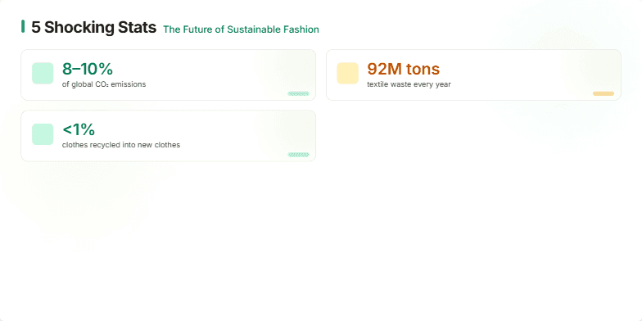Click the "<1%" statistic value

point(79,130)
